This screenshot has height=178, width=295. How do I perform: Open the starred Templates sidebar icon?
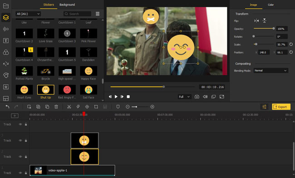pos(6,87)
